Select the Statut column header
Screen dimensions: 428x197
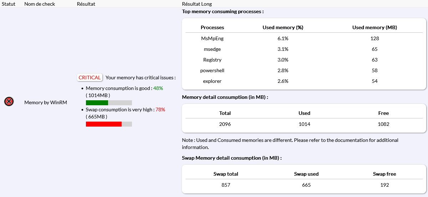tap(9, 4)
